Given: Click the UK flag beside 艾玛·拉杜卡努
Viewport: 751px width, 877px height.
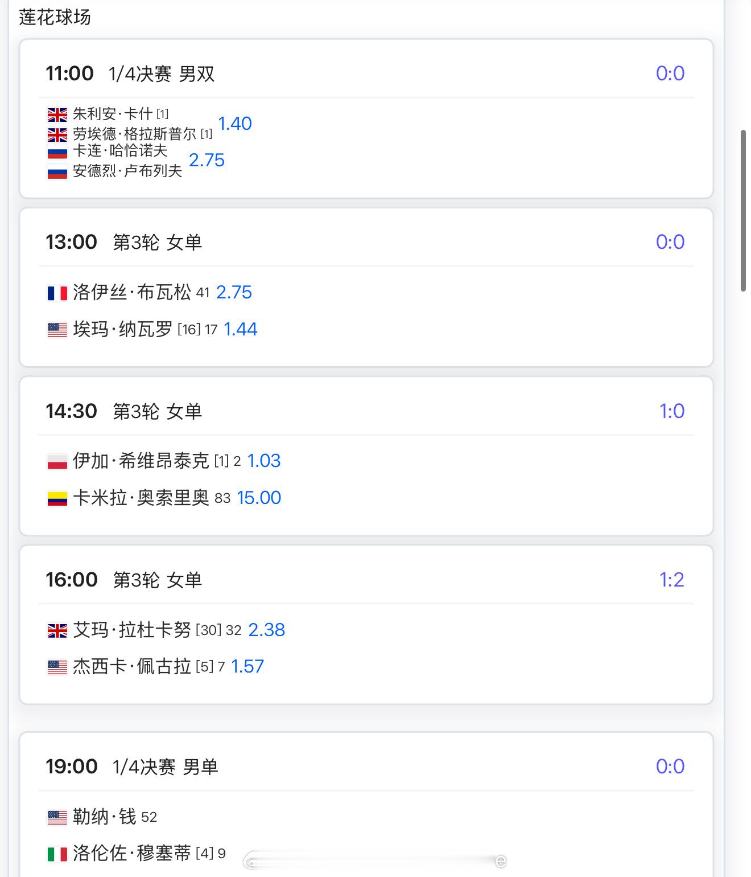Looking at the screenshot, I should click(57, 630).
